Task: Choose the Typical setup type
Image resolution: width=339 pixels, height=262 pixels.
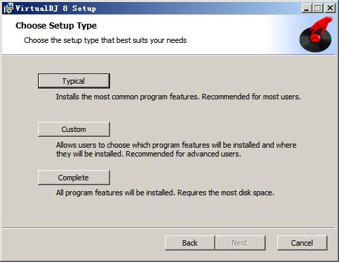Action: 74,81
